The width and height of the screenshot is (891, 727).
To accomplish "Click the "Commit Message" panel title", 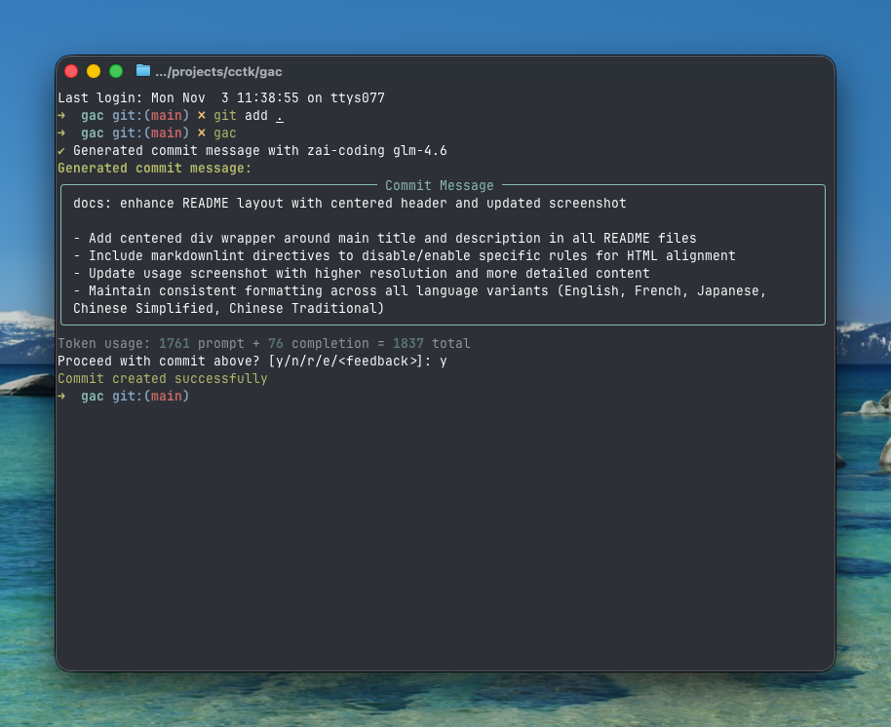I will coord(438,185).
